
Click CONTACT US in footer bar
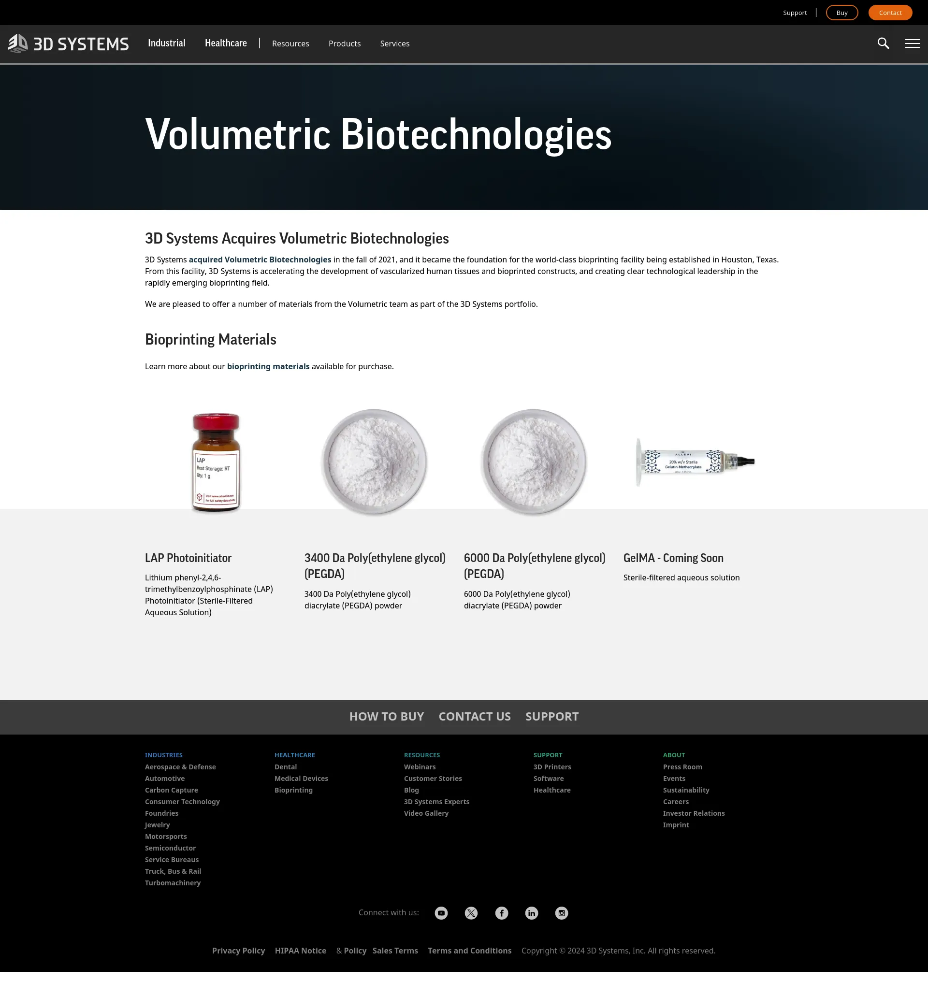[475, 717]
